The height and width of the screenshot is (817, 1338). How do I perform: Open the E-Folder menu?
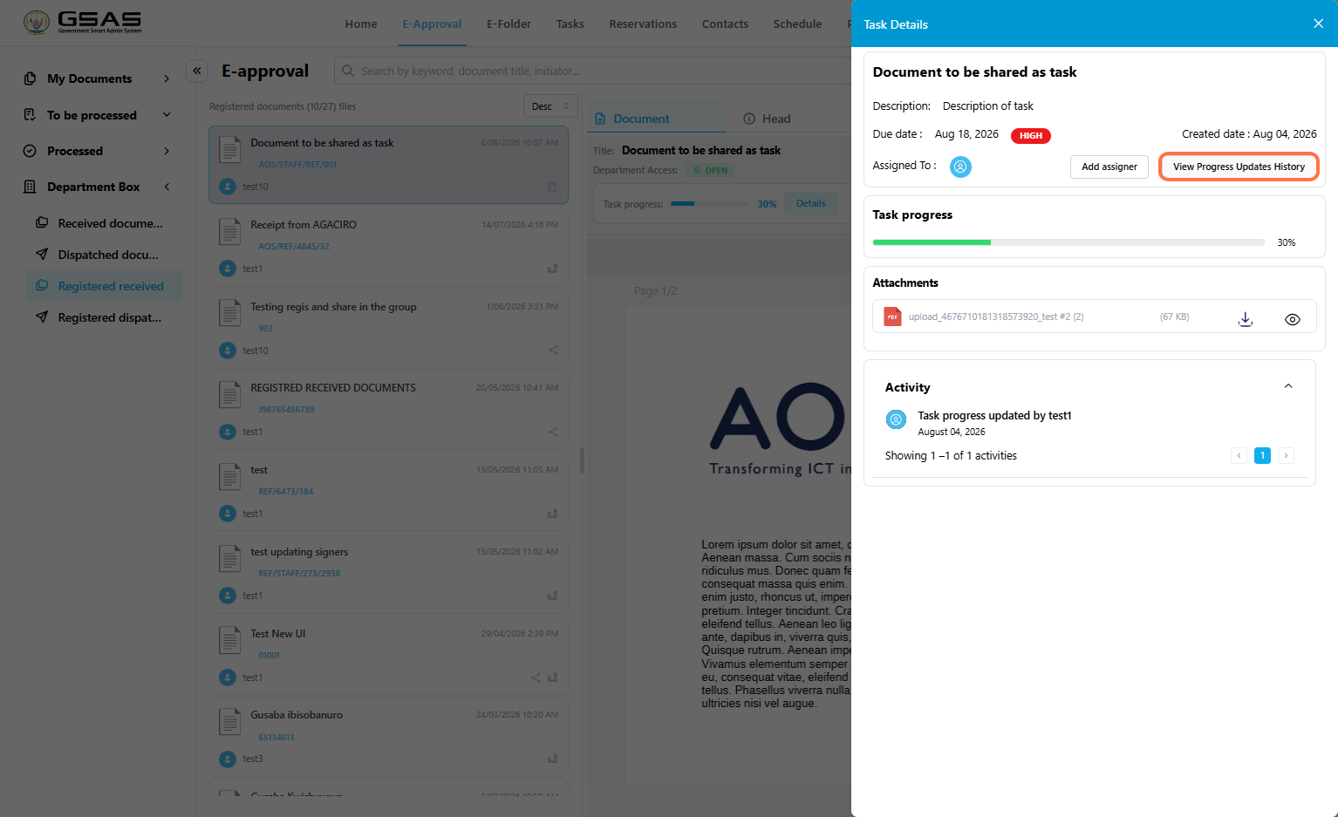pos(509,24)
